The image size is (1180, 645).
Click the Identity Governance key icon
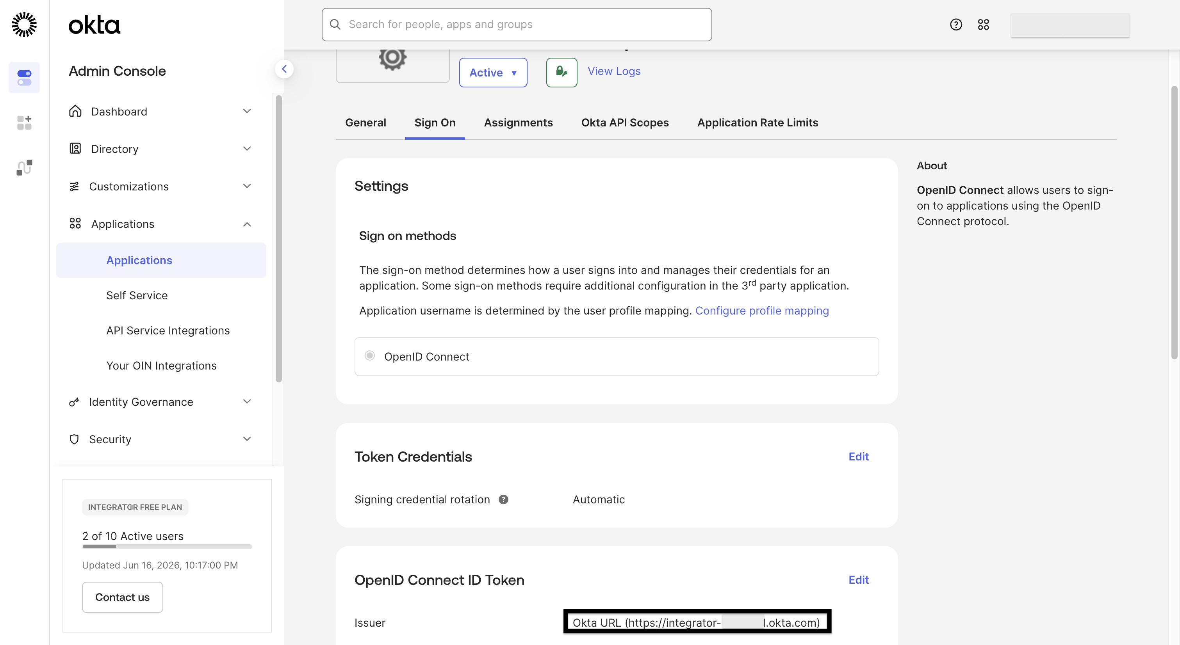pyautogui.click(x=74, y=402)
